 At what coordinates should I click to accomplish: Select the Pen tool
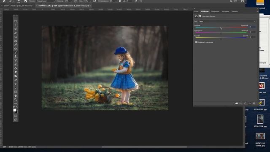(x=16, y=80)
